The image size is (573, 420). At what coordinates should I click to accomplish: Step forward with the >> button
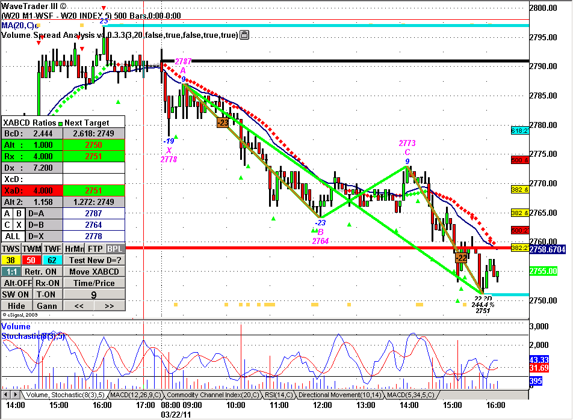click(110, 306)
